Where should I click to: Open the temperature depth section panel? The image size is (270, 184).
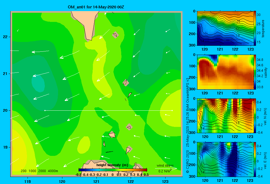225,28
